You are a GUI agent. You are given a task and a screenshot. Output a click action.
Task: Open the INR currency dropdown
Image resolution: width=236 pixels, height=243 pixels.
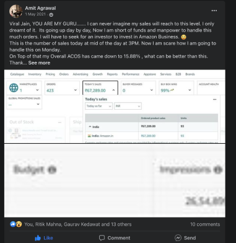pyautogui.click(x=128, y=106)
